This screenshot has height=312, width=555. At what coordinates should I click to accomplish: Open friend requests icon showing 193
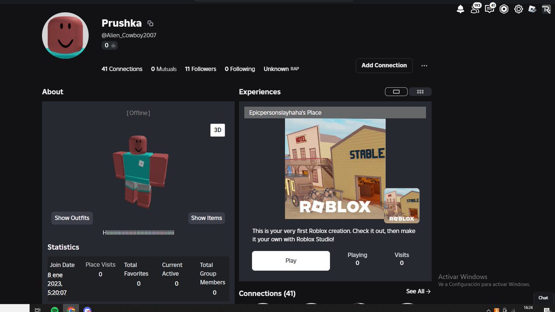point(475,8)
